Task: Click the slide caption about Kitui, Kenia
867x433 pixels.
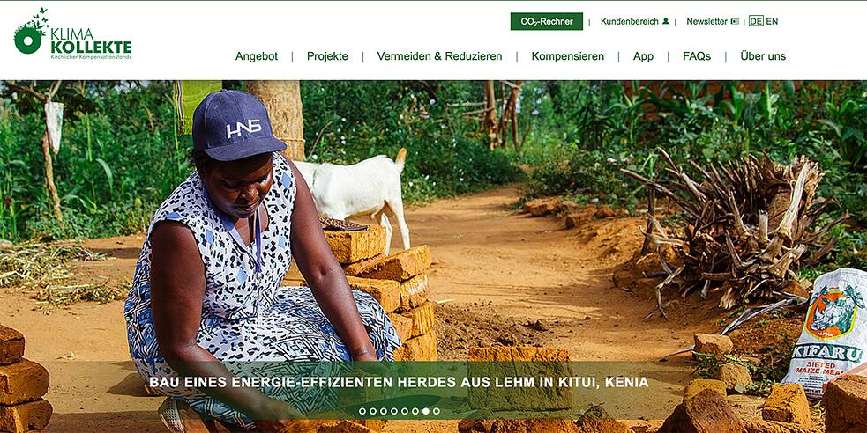Action: 399,382
